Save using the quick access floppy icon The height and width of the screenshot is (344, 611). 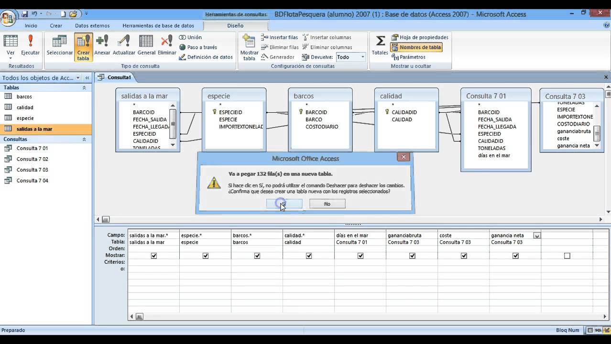point(24,14)
